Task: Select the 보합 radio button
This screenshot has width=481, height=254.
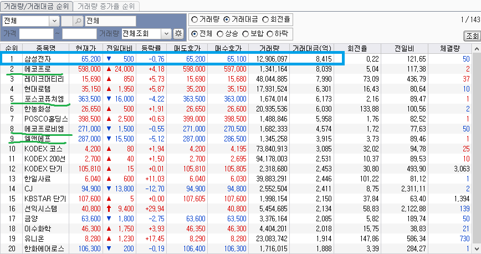Action: [x=245, y=34]
